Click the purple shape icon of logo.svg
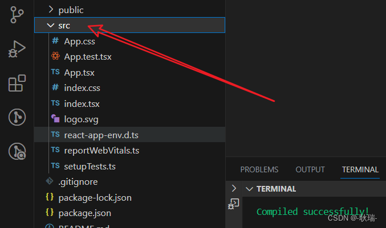386x228 pixels. click(x=55, y=118)
